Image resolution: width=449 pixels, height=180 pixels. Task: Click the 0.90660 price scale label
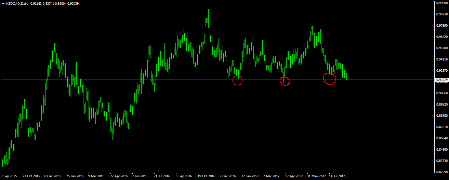[x=442, y=93]
